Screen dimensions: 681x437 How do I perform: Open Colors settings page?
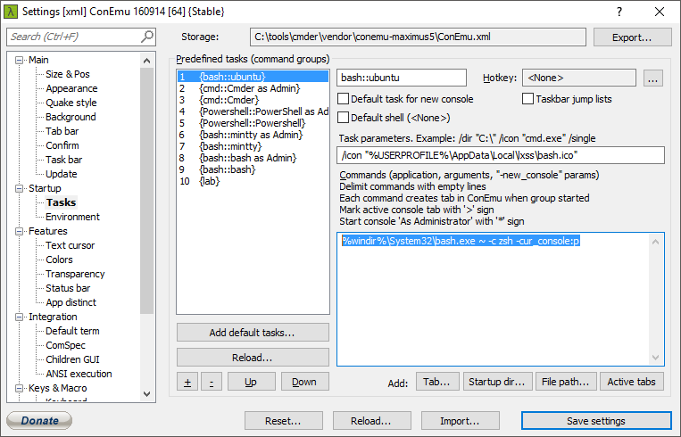(59, 260)
